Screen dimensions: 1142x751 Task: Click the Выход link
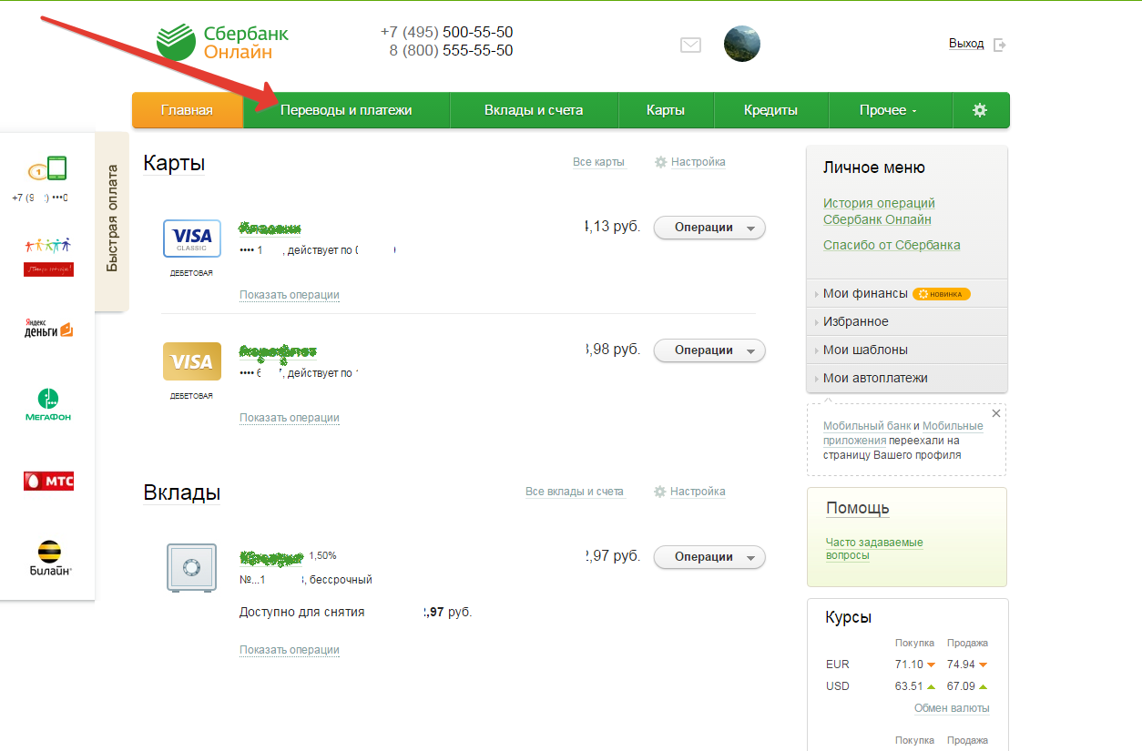tap(966, 44)
